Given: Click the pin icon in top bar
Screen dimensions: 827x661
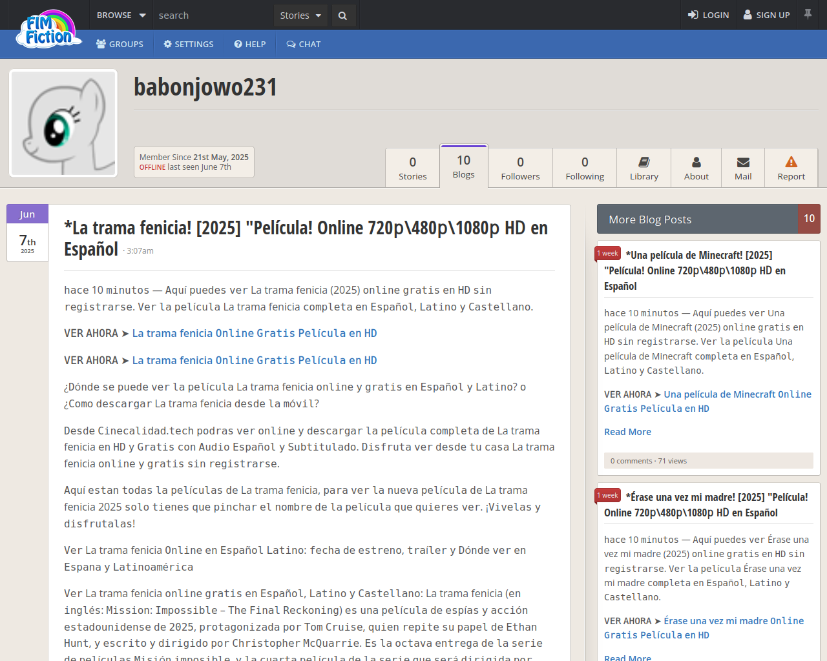Looking at the screenshot, I should (808, 14).
